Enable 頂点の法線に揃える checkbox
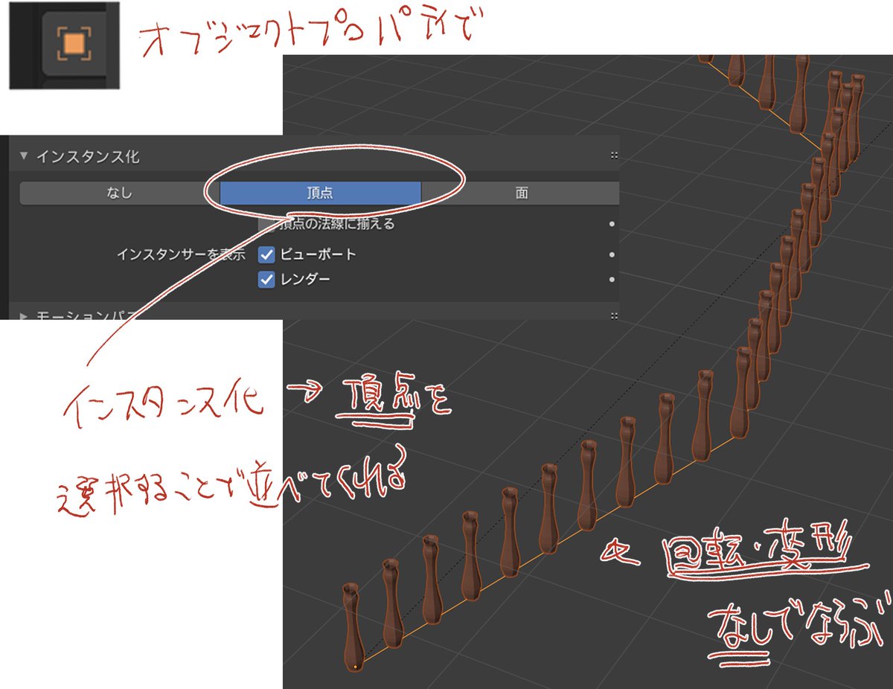The image size is (893, 689). [266, 223]
